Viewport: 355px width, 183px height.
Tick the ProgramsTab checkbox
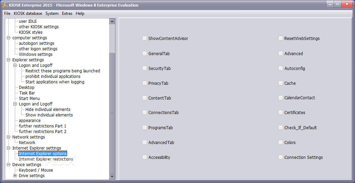click(x=145, y=128)
